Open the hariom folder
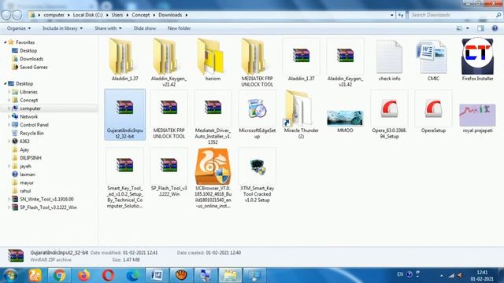The width and height of the screenshot is (504, 283). click(213, 60)
